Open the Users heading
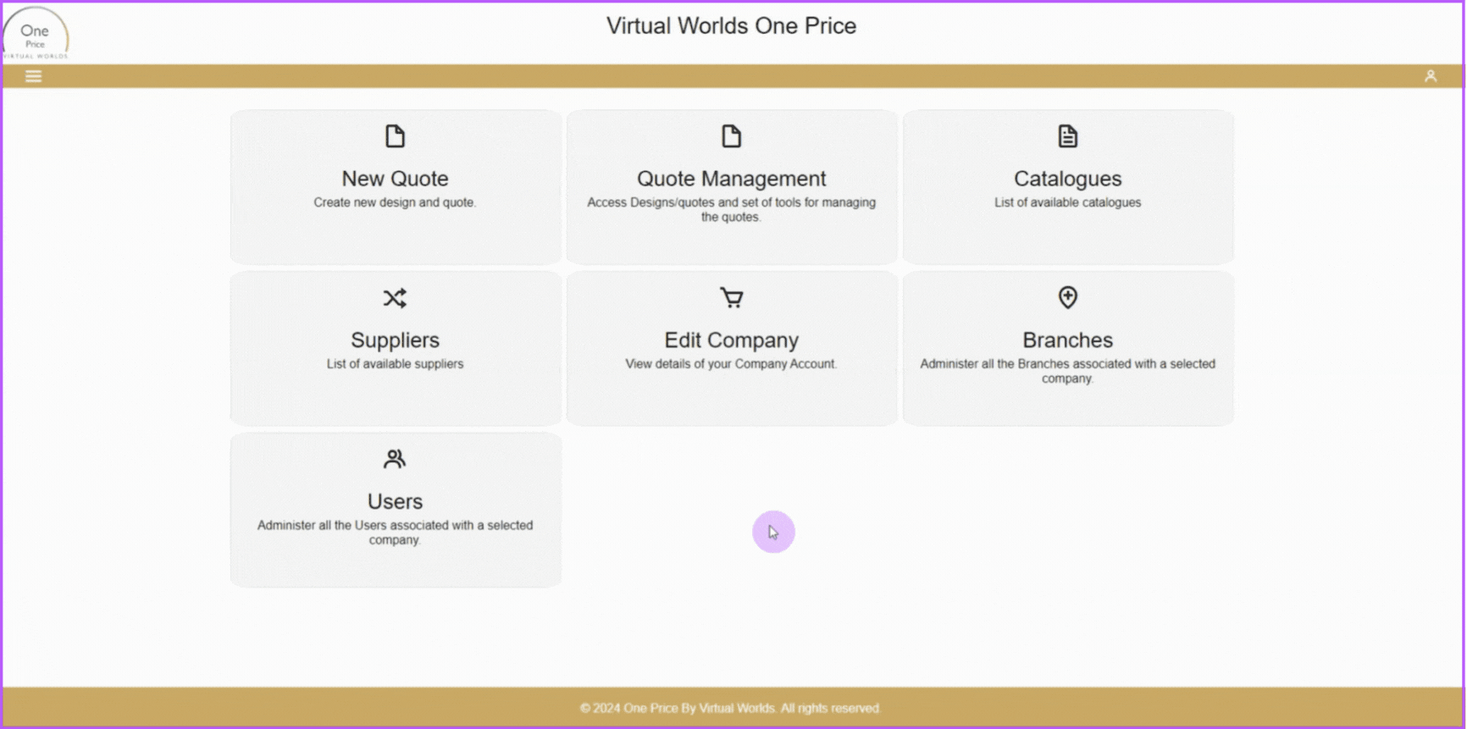The image size is (1467, 729). tap(395, 501)
